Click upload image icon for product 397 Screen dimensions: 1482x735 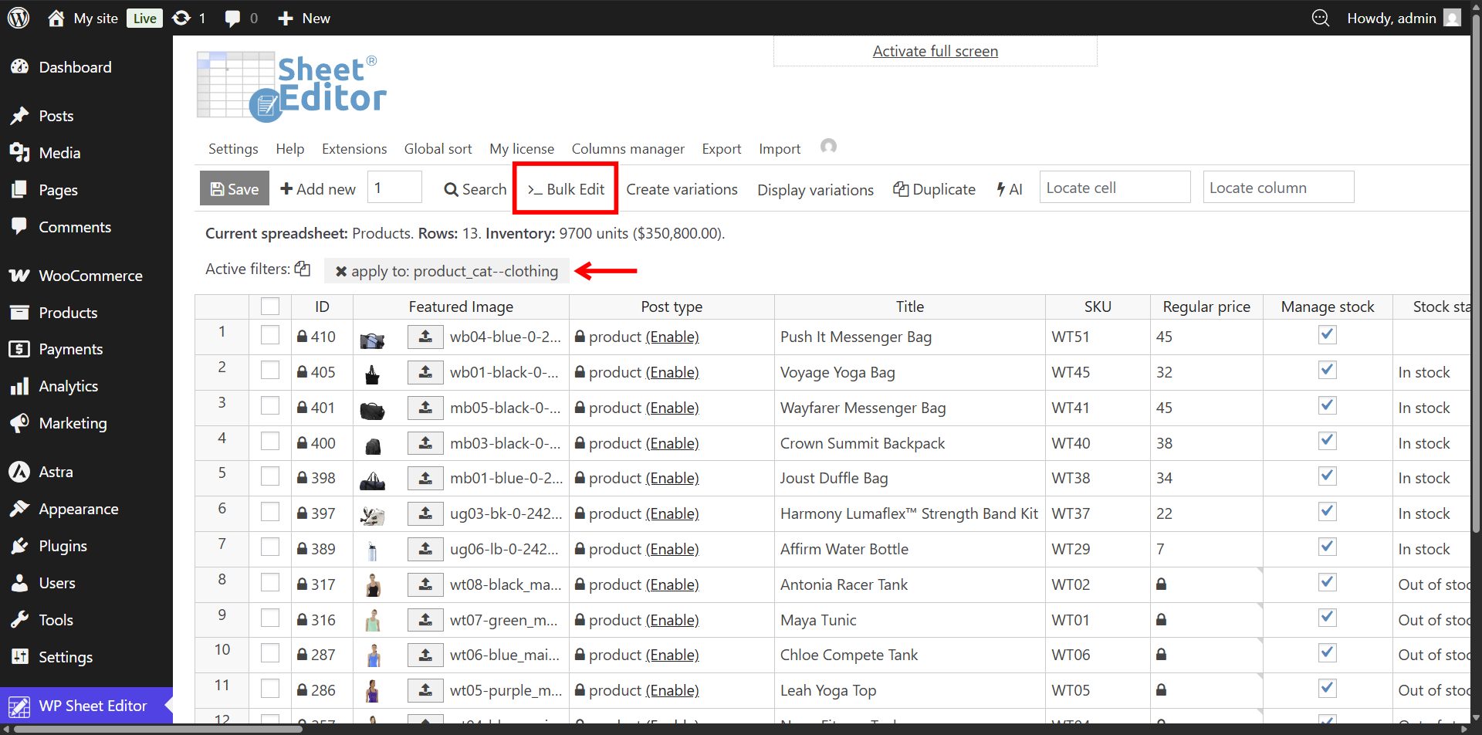425,513
